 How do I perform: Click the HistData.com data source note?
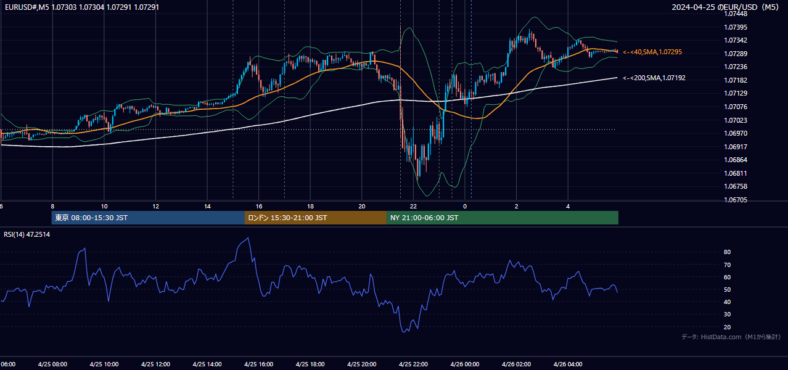tap(731, 337)
